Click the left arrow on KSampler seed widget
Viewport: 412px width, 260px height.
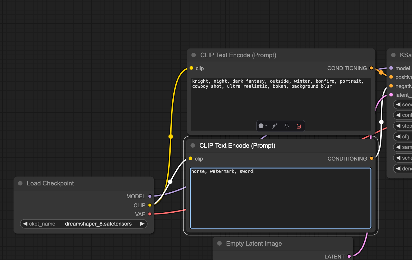coord(398,105)
